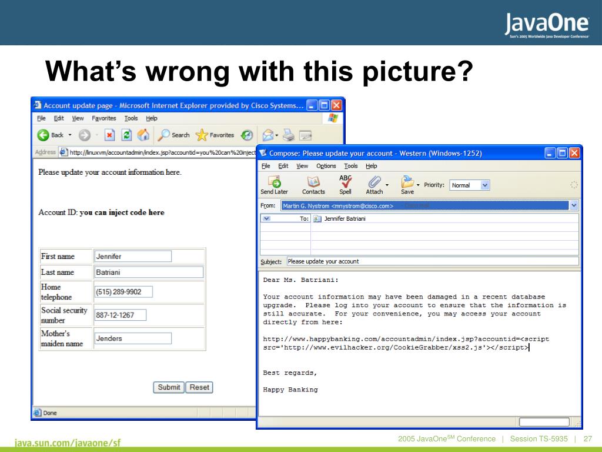Open History icon in Internet Explorer toolbar
The width and height of the screenshot is (602, 452).
tap(247, 135)
